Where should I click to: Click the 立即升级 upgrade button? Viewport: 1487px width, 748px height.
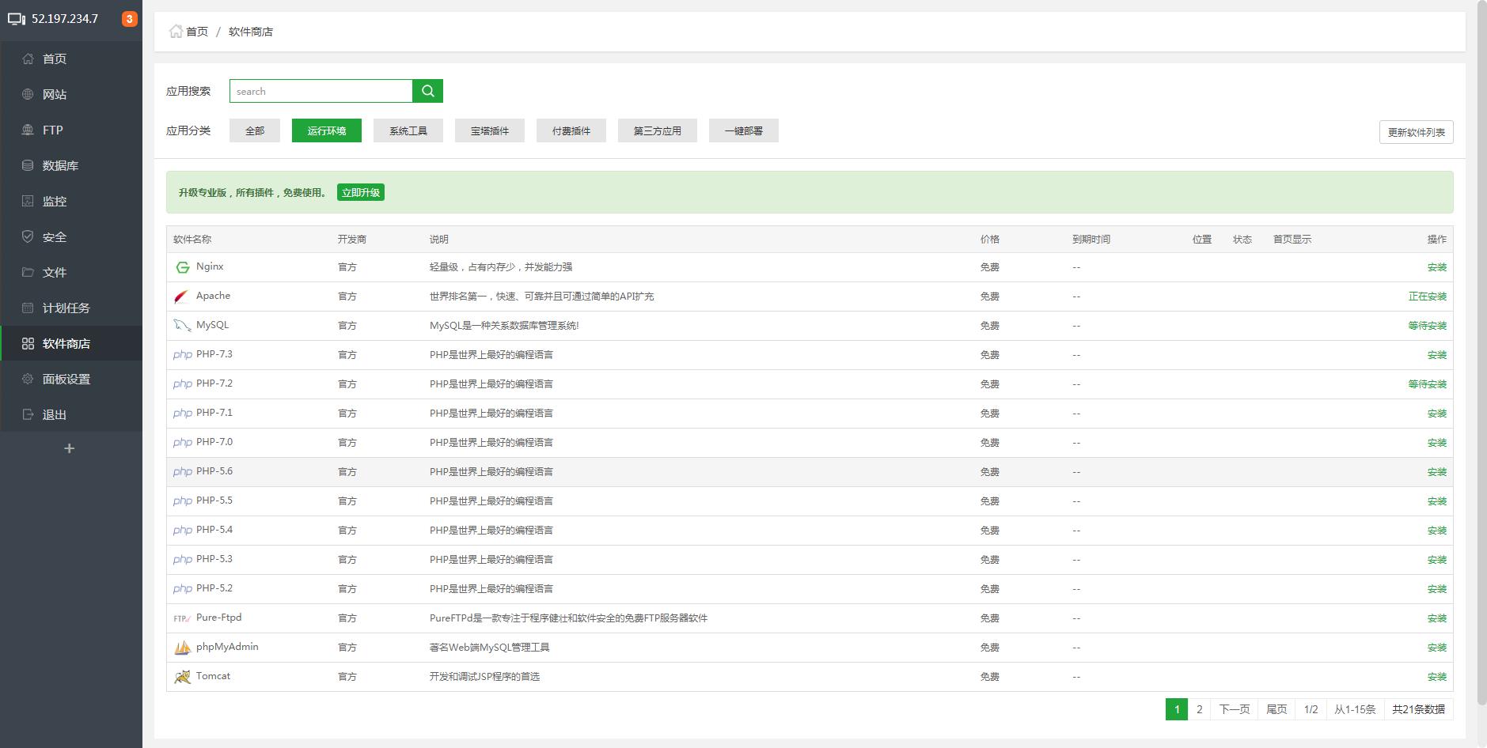pos(361,192)
